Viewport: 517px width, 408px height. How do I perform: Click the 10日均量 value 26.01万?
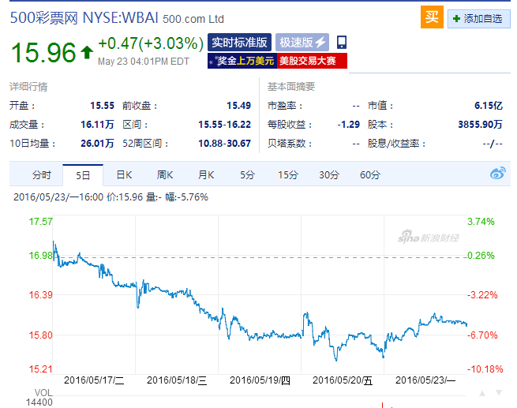pos(97,144)
